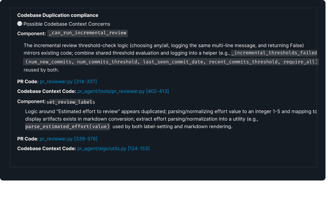Screen dimensions: 328x203
Task: Open pr_agent/tools/pr_reviewer.py [402-413] link
Action: pyautogui.click(x=123, y=91)
